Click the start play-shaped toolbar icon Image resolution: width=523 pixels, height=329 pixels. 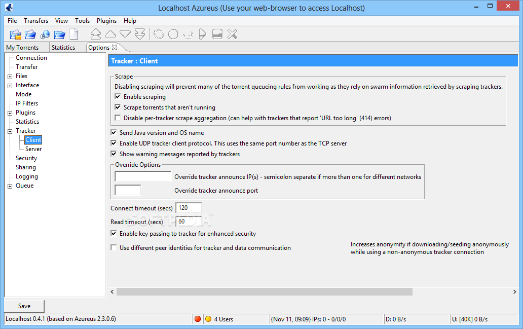[x=203, y=34]
